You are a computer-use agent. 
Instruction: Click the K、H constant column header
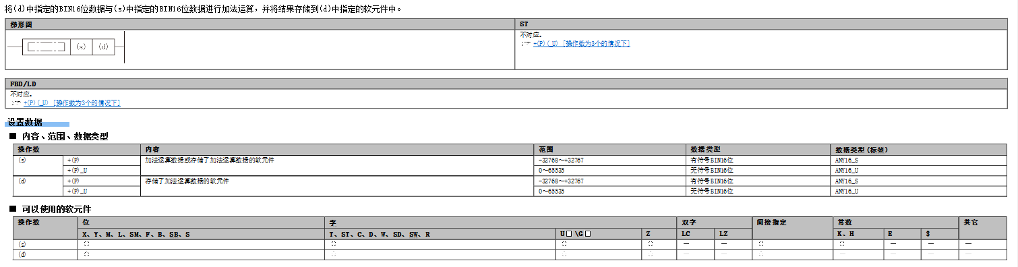(845, 234)
